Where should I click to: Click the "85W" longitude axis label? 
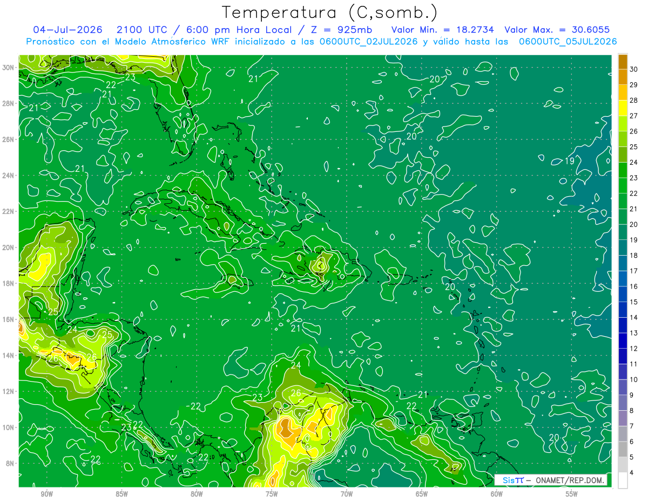(x=122, y=494)
